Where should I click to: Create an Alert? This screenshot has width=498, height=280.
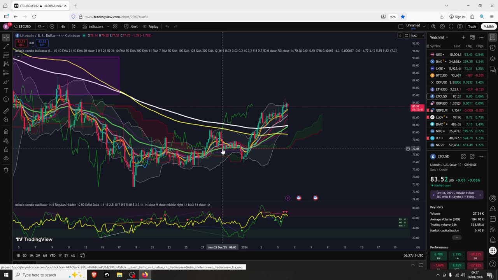coord(131,26)
